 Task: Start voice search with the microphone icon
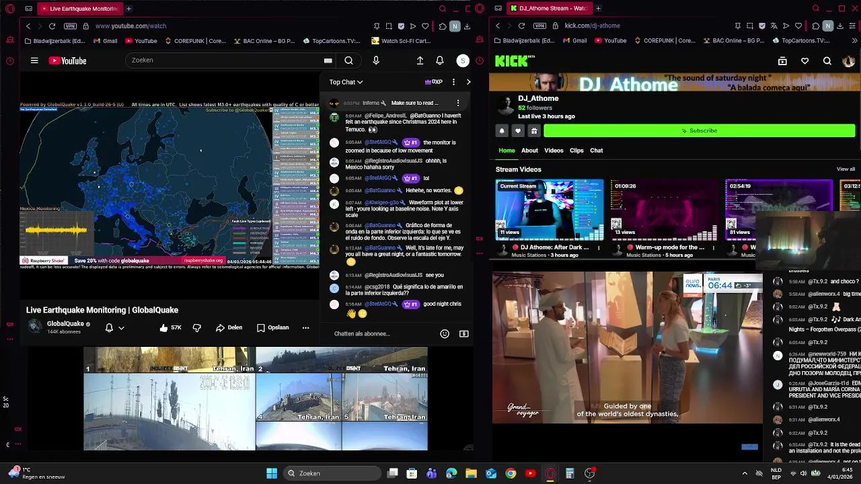pos(376,61)
